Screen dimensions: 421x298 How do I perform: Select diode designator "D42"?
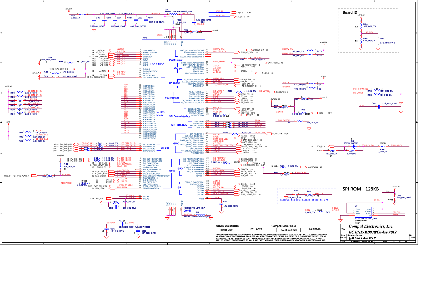point(352,141)
